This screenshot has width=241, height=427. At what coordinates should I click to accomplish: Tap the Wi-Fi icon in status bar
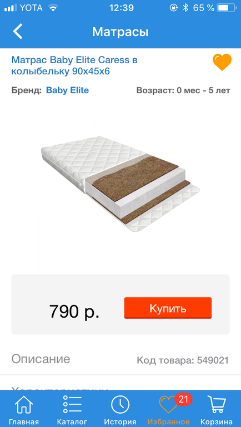pyautogui.click(x=53, y=8)
